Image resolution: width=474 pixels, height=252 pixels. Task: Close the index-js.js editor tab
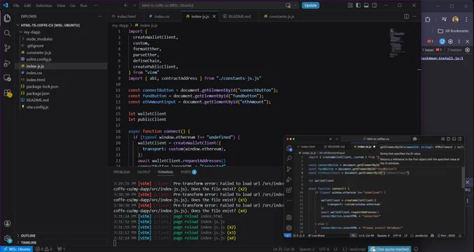tap(214, 16)
